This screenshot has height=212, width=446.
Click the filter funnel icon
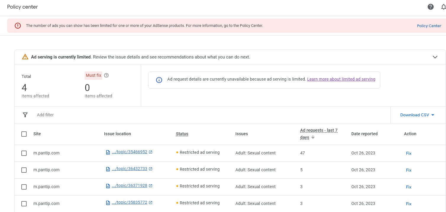click(25, 115)
